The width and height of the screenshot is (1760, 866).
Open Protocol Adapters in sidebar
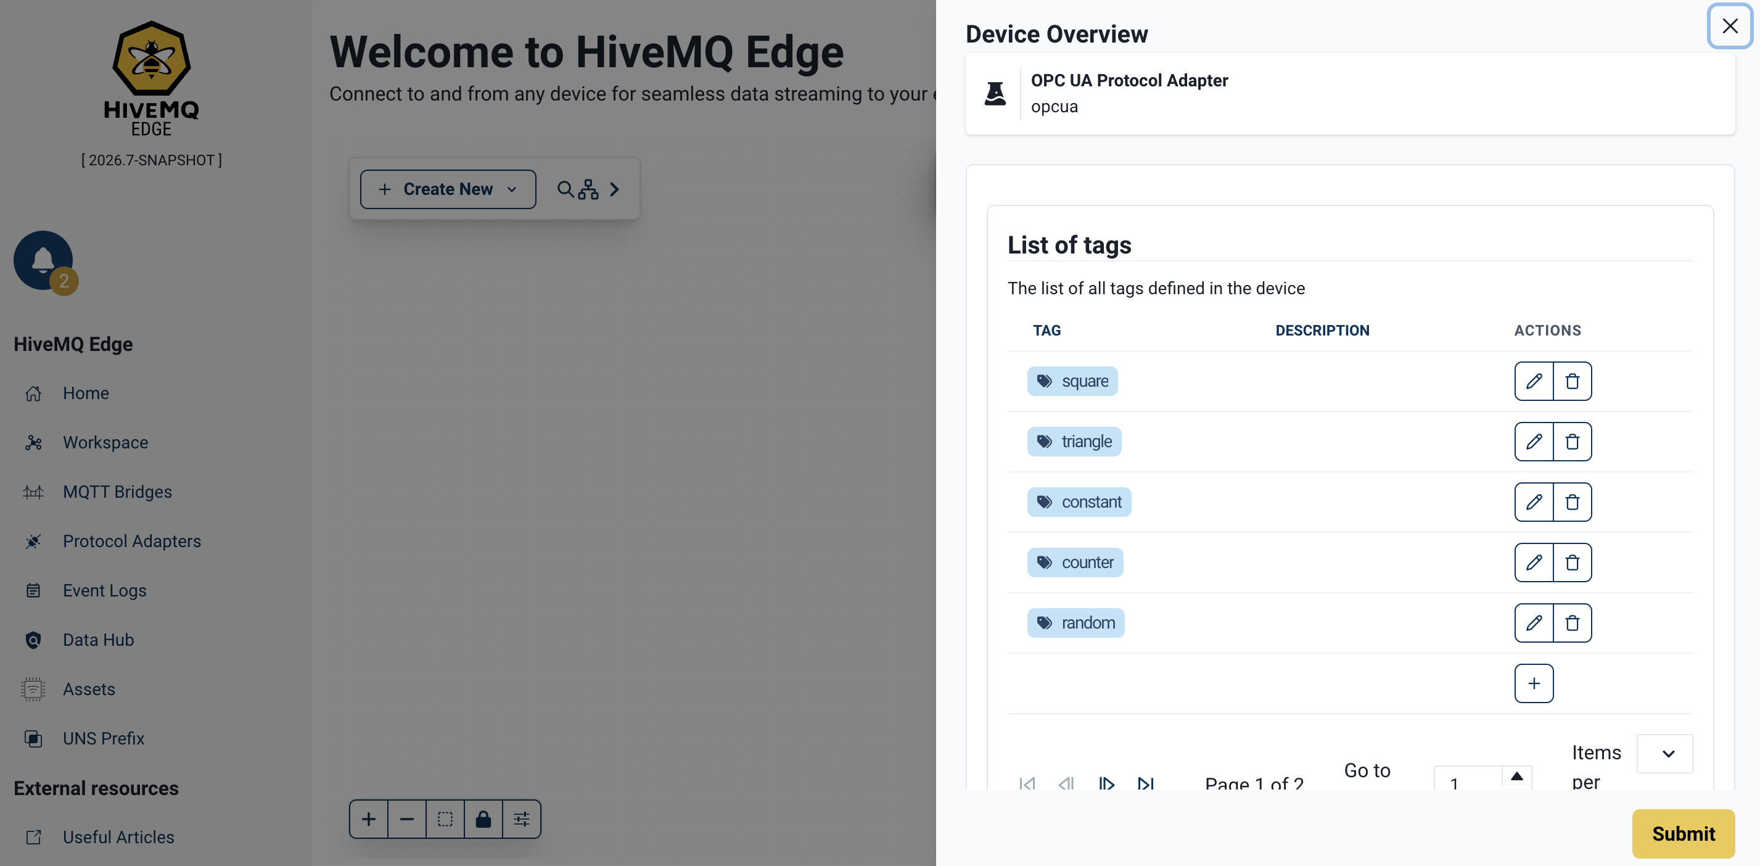click(131, 541)
